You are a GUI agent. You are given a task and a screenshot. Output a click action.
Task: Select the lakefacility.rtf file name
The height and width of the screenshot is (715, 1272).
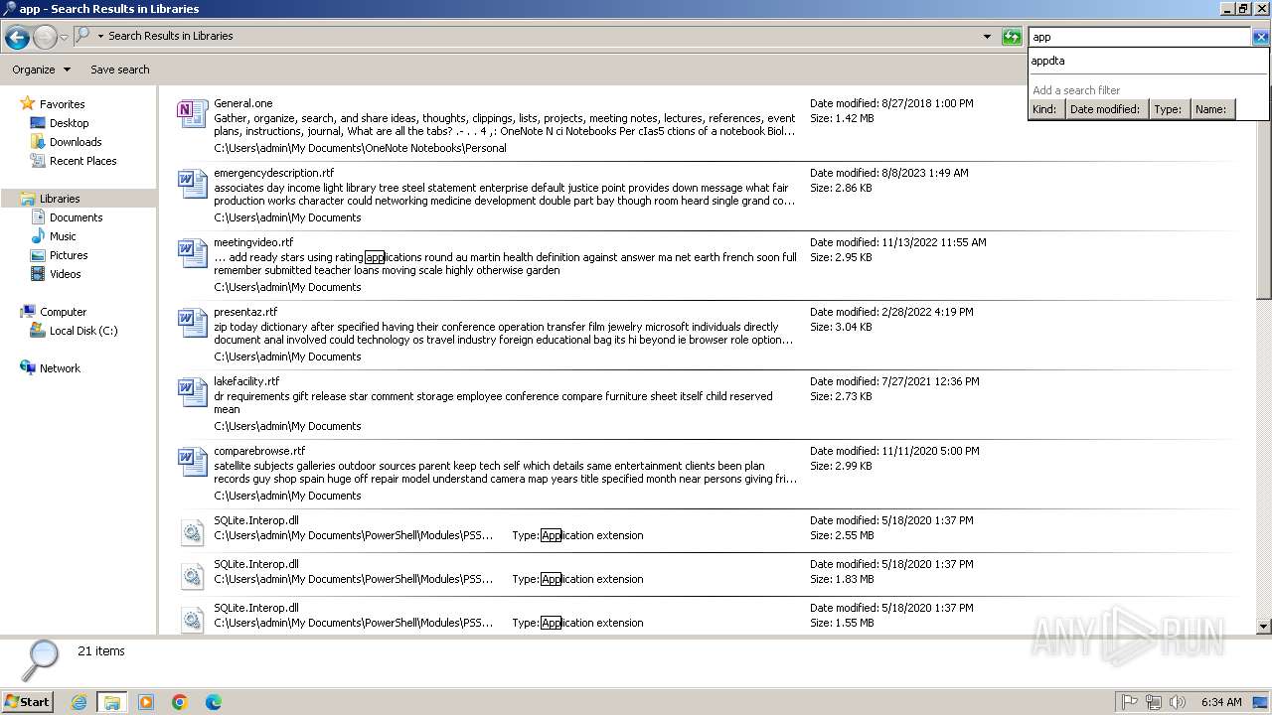tap(246, 381)
